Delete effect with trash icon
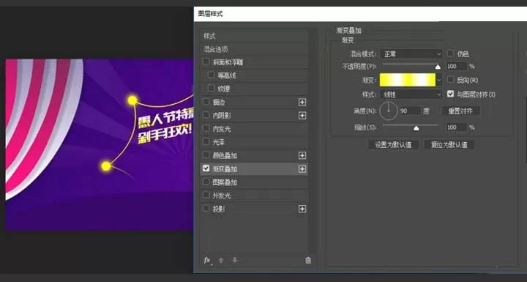Screen dimensions: 527x282 point(308,261)
